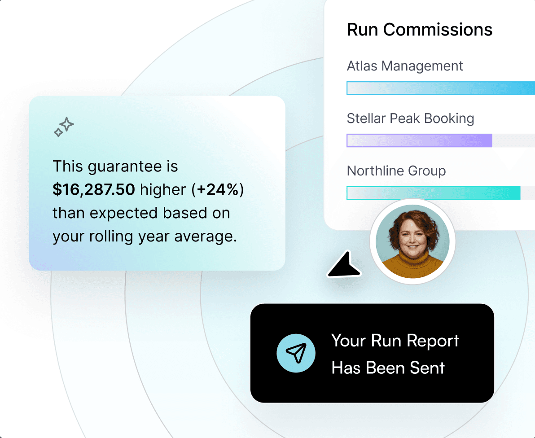Image resolution: width=535 pixels, height=438 pixels.
Task: Click the sparkle AI insight icon
Action: coord(64,127)
